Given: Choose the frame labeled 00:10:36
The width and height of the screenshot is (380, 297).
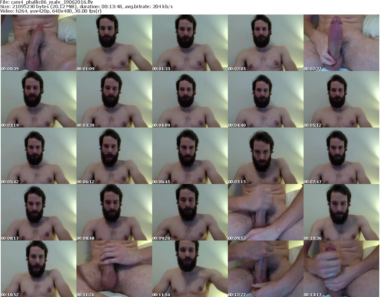Looking at the screenshot, I should click(x=341, y=212).
